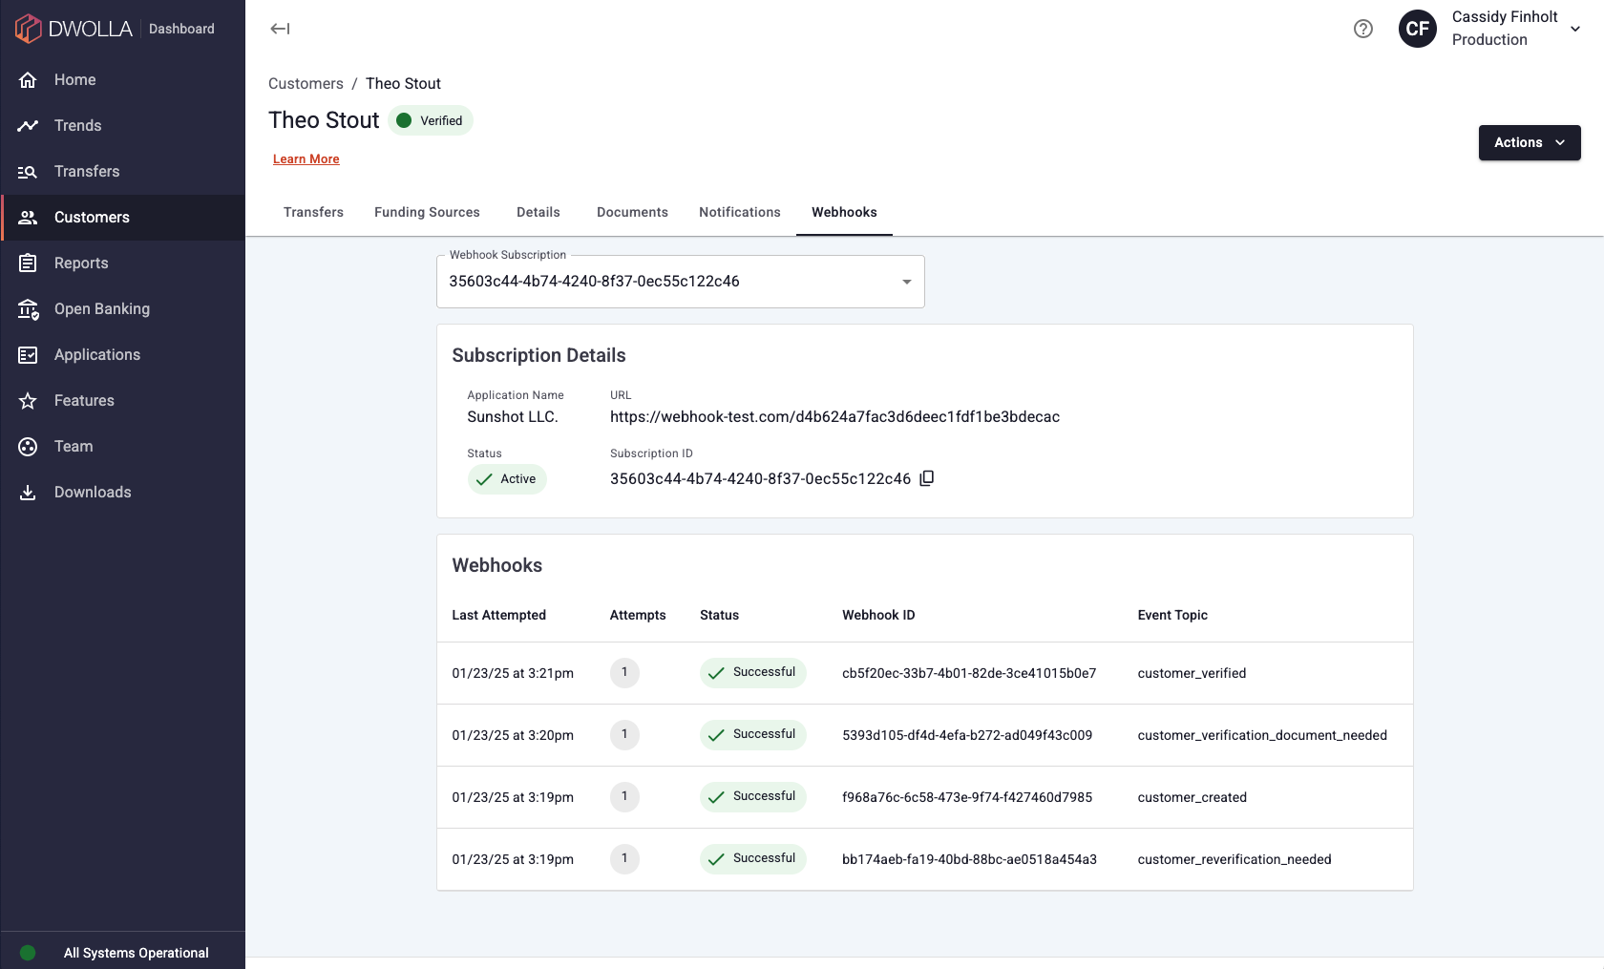Select Reports in the sidebar
Image resolution: width=1604 pixels, height=969 pixels.
click(122, 263)
